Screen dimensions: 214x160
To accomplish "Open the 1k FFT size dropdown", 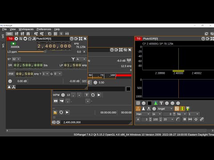I will point(156,114).
